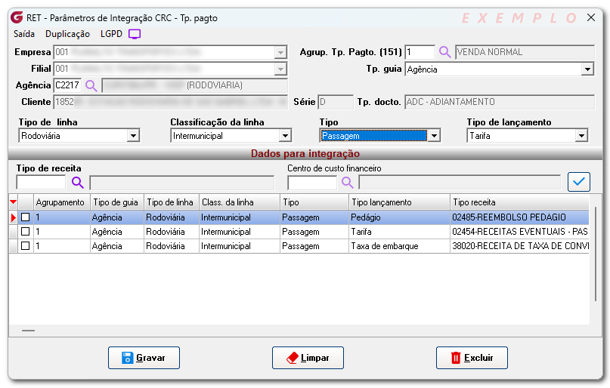Sort by Tipo lançamento column header
610x388 pixels.
(399, 202)
